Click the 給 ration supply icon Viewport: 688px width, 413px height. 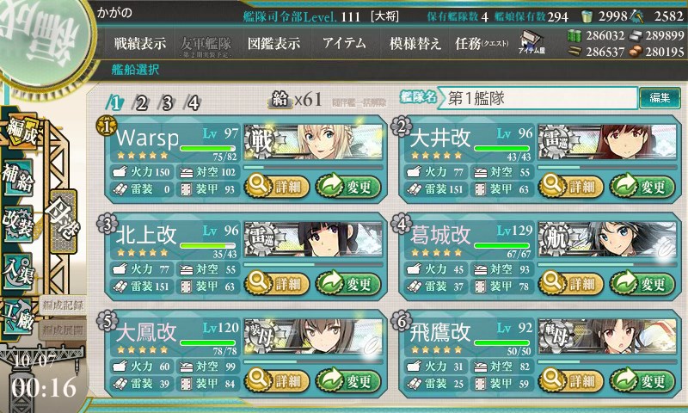[280, 100]
